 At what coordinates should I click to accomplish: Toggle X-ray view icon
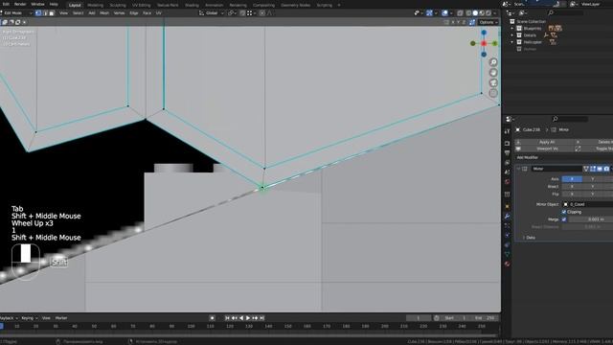point(460,12)
